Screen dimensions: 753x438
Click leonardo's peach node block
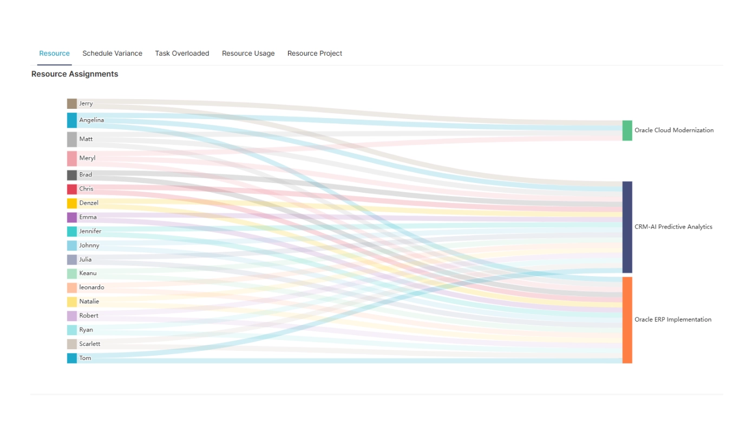(x=72, y=287)
